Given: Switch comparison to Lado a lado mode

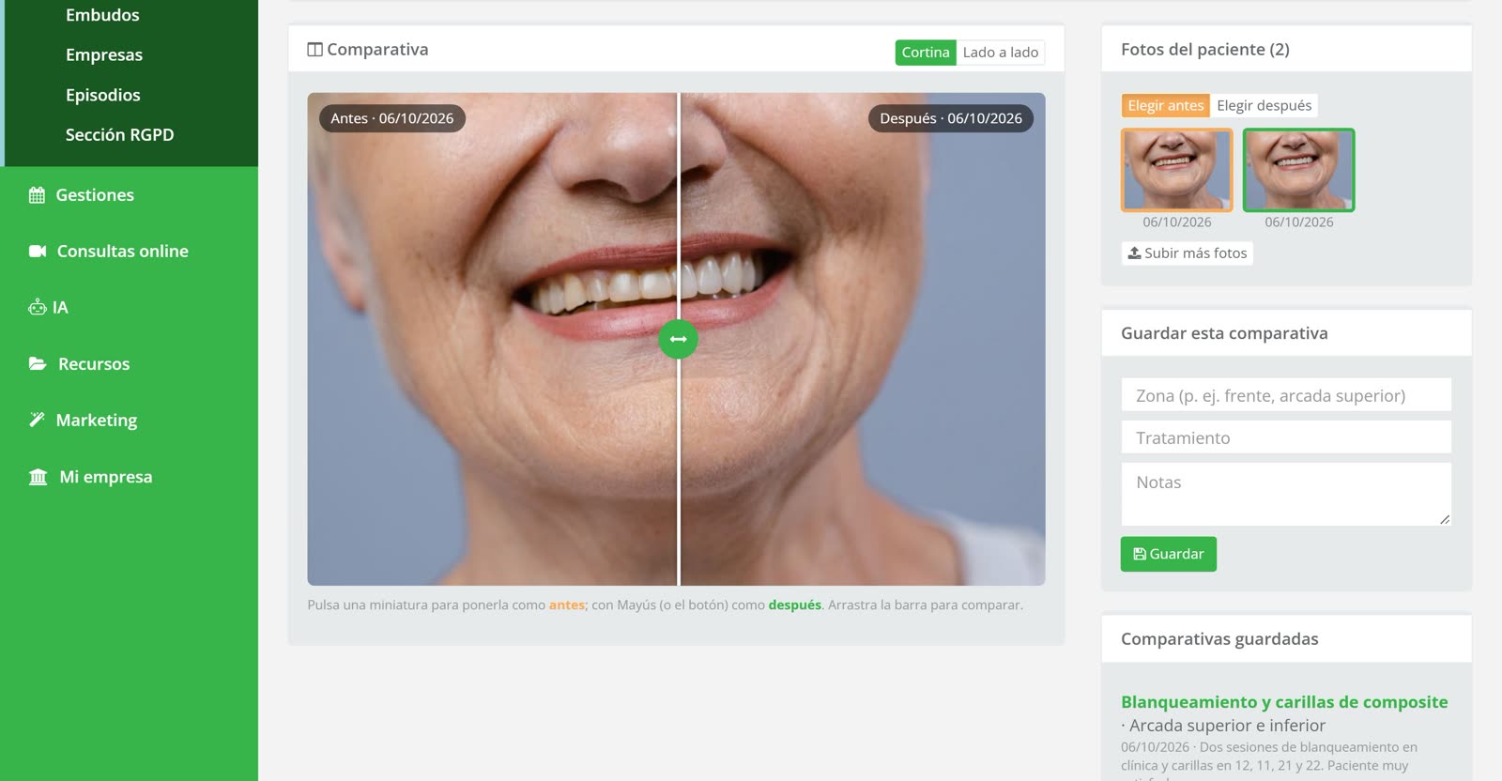Looking at the screenshot, I should click(1001, 53).
